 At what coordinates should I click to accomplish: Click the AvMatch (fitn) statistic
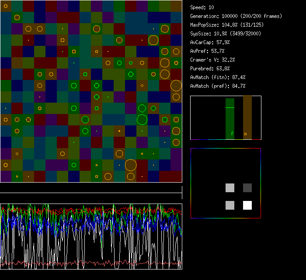[x=218, y=77]
